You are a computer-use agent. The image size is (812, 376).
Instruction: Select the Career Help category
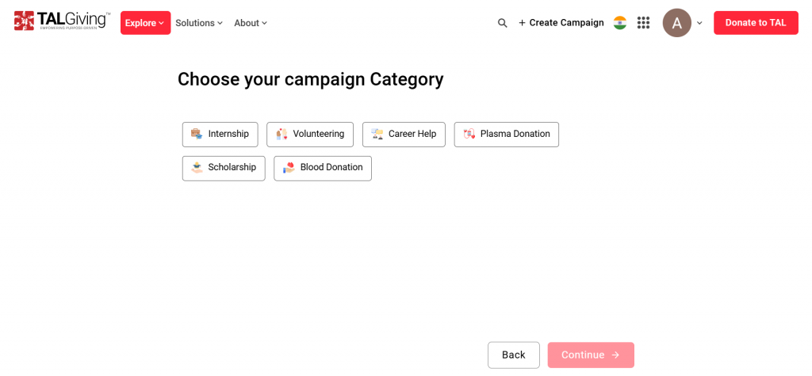coord(404,135)
